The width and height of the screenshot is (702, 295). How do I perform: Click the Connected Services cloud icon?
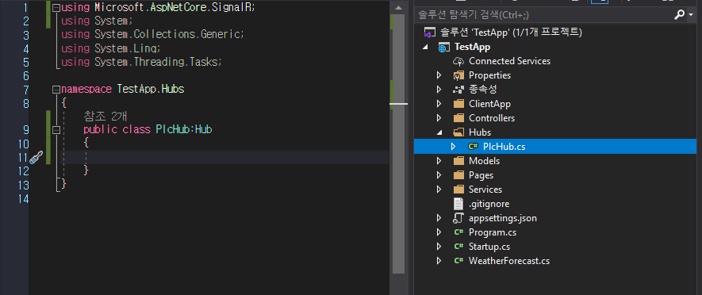click(x=458, y=61)
